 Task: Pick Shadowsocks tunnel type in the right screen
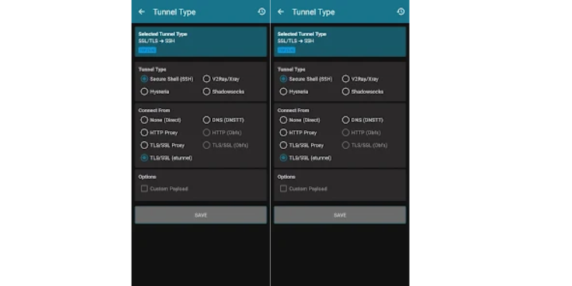345,92
